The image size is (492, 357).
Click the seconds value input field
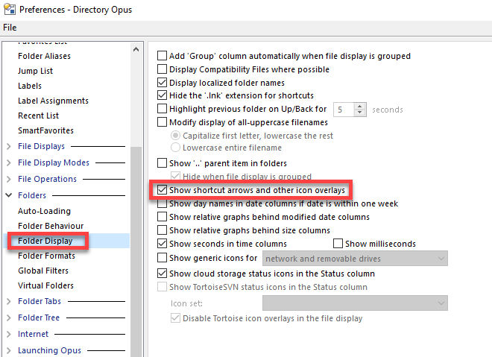pyautogui.click(x=344, y=110)
